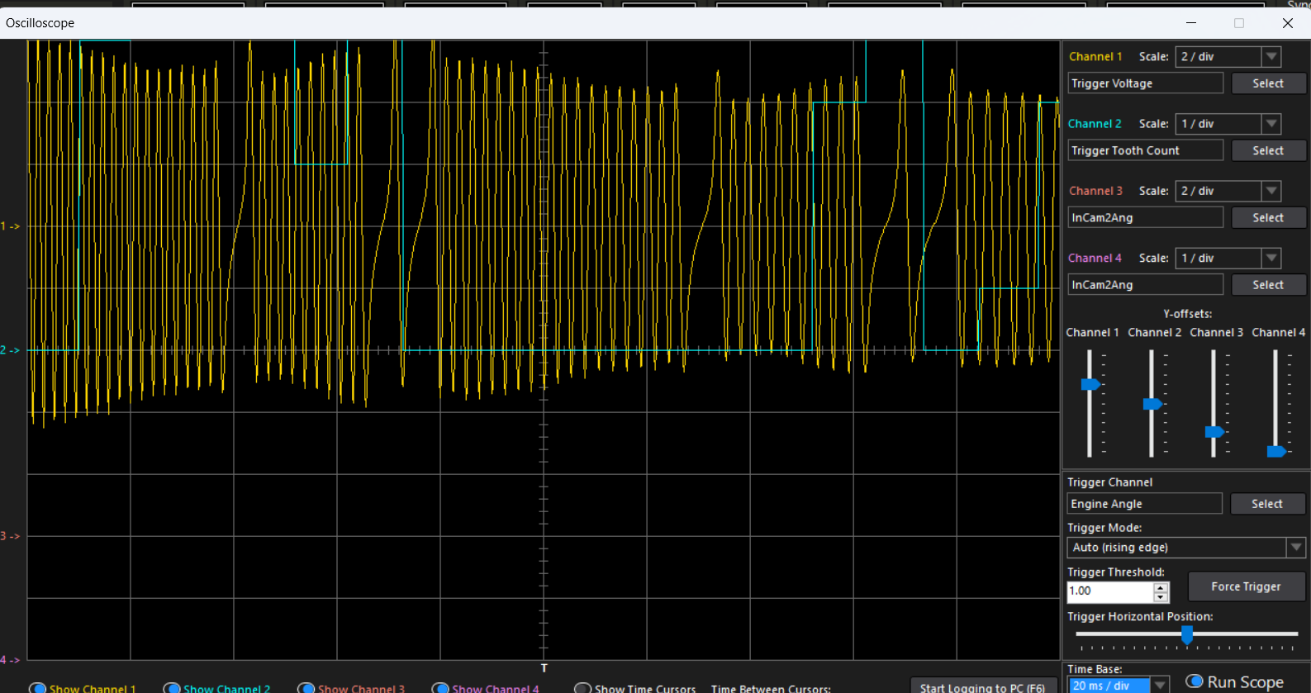Decrease Trigger Threshold with the down arrow

[1161, 597]
